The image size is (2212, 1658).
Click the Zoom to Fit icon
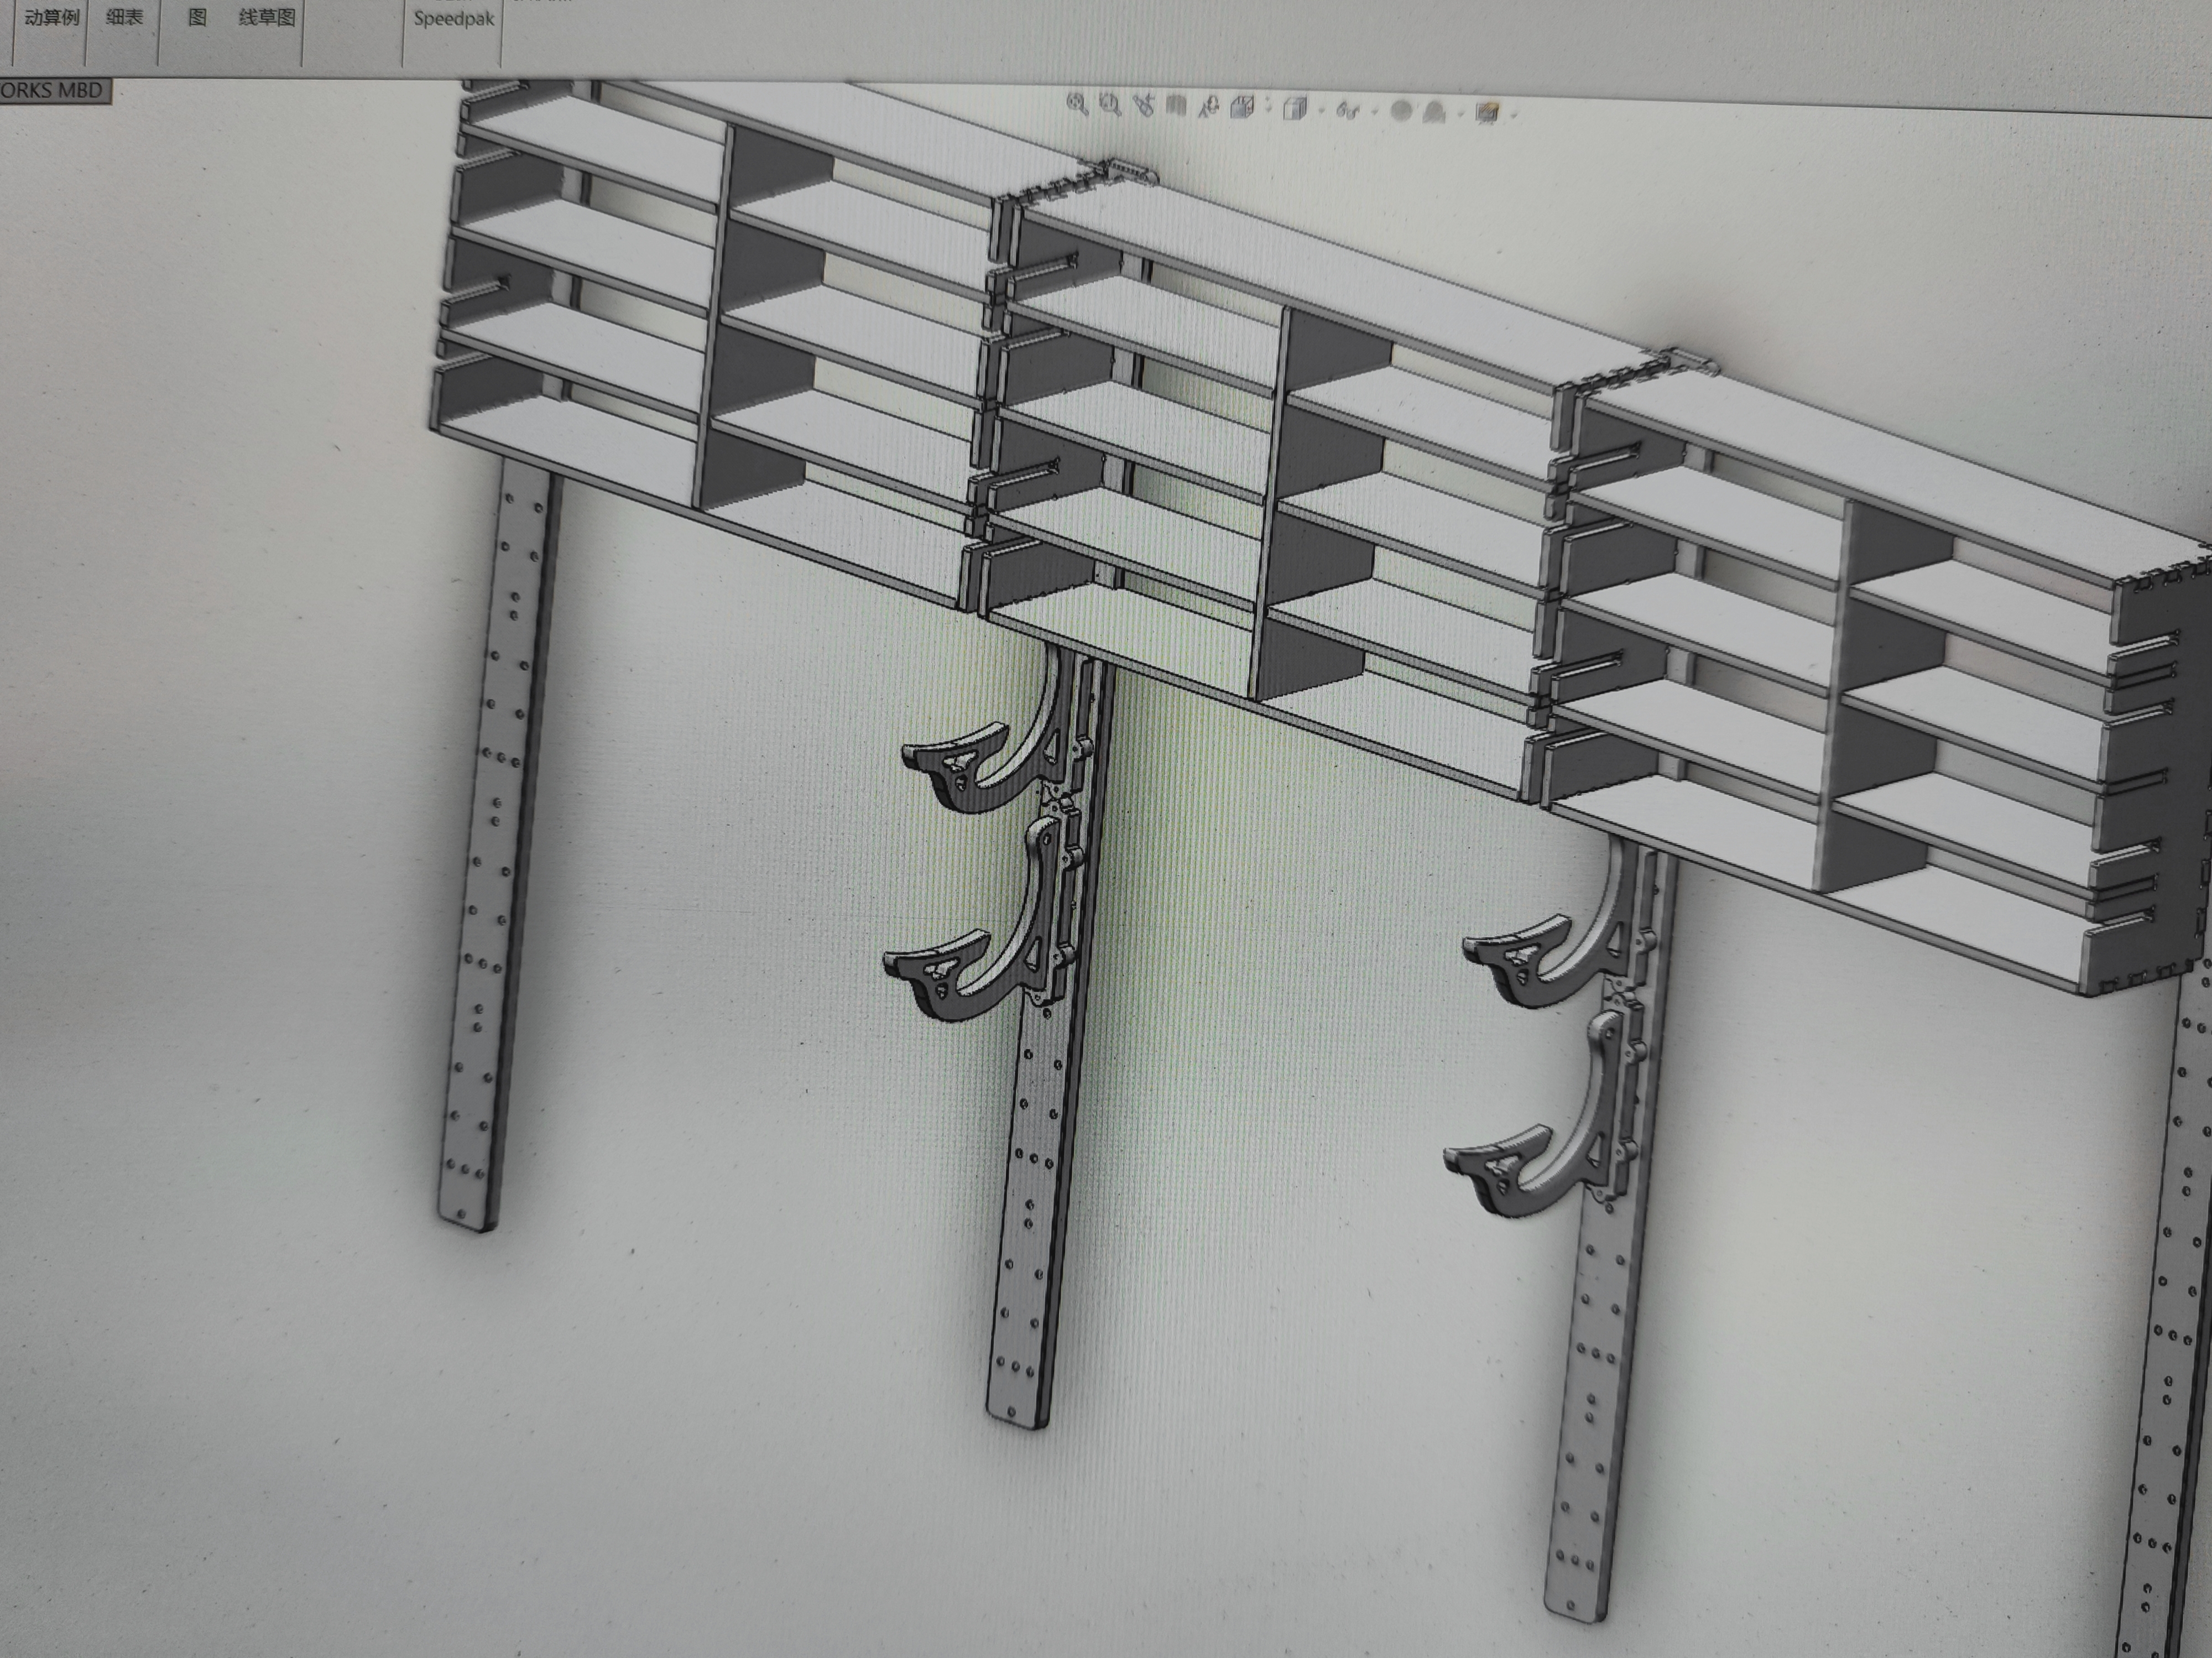pyautogui.click(x=1077, y=105)
